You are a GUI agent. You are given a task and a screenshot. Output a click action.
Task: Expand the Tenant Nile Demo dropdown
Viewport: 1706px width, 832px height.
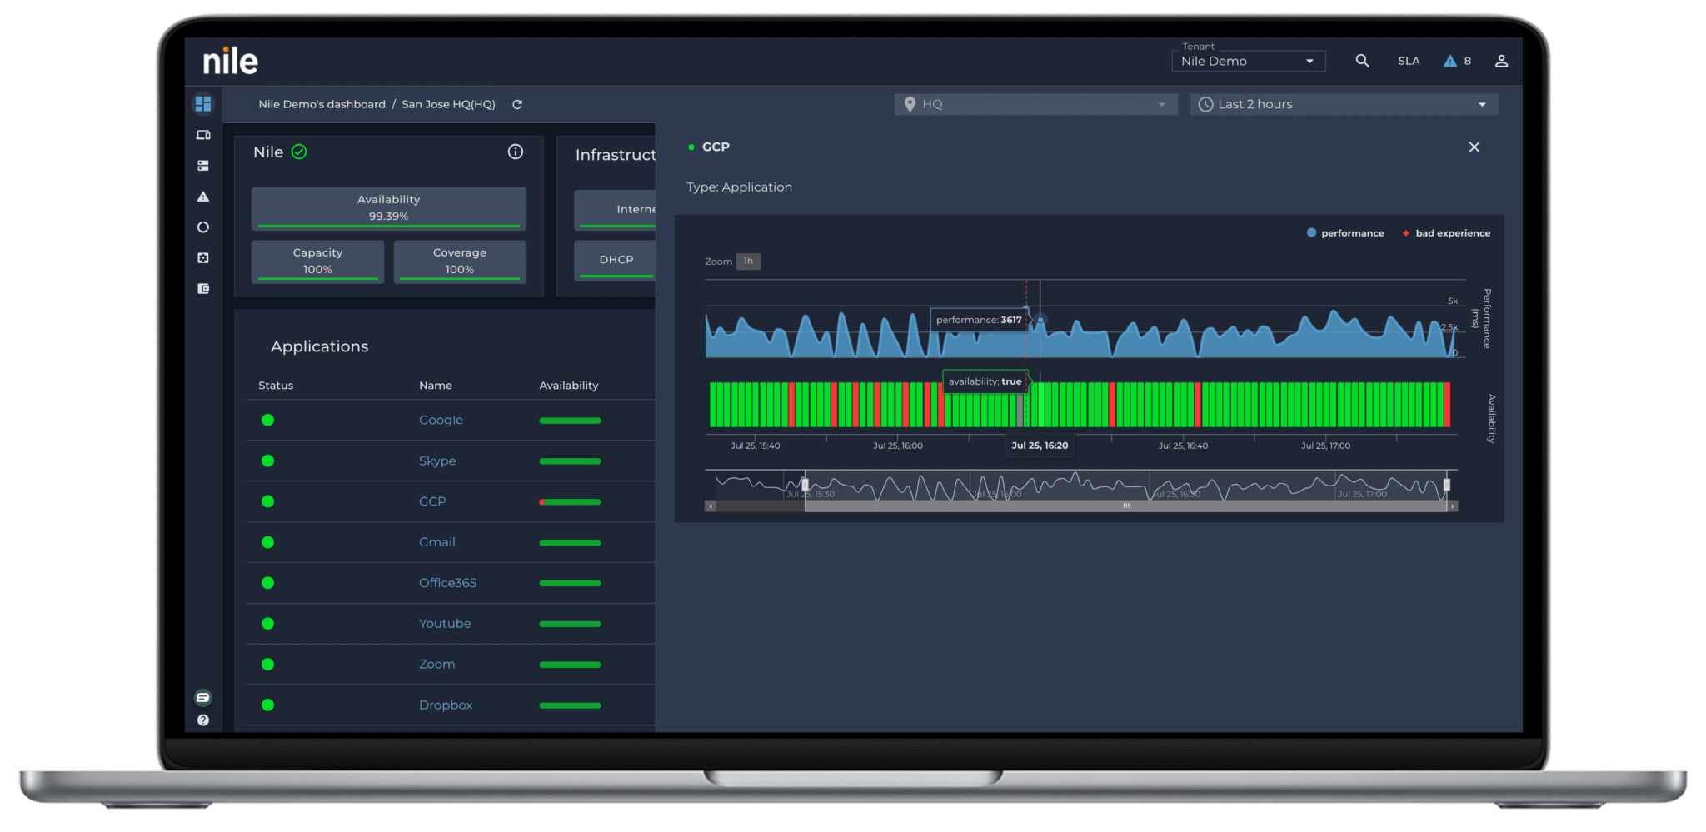pyautogui.click(x=1247, y=61)
